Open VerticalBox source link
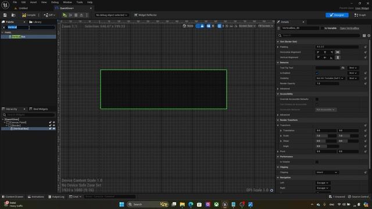Screen dimensions: 372x209 tap(349, 28)
